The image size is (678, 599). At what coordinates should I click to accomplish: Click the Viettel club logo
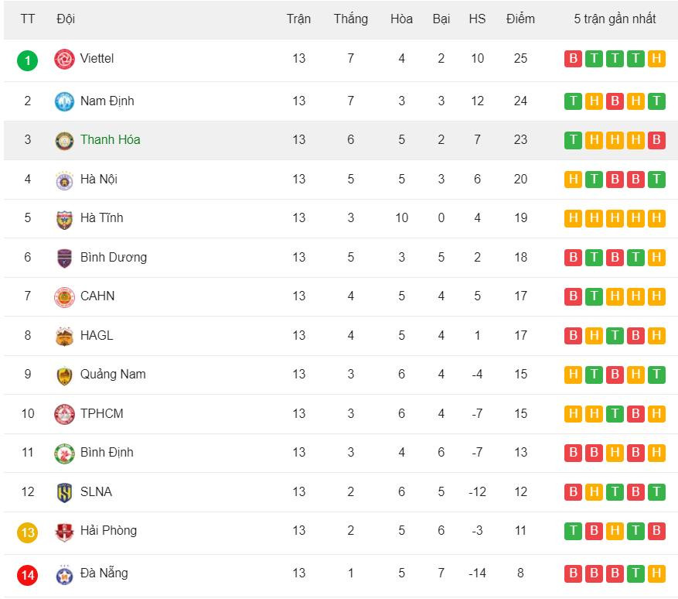point(64,59)
